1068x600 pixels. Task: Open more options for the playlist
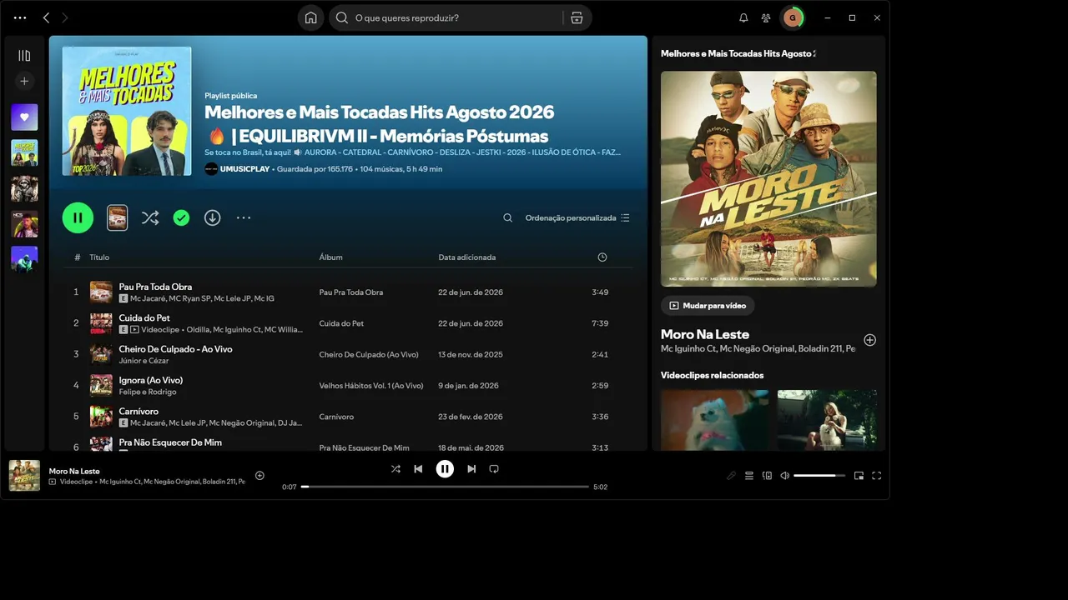pyautogui.click(x=244, y=217)
